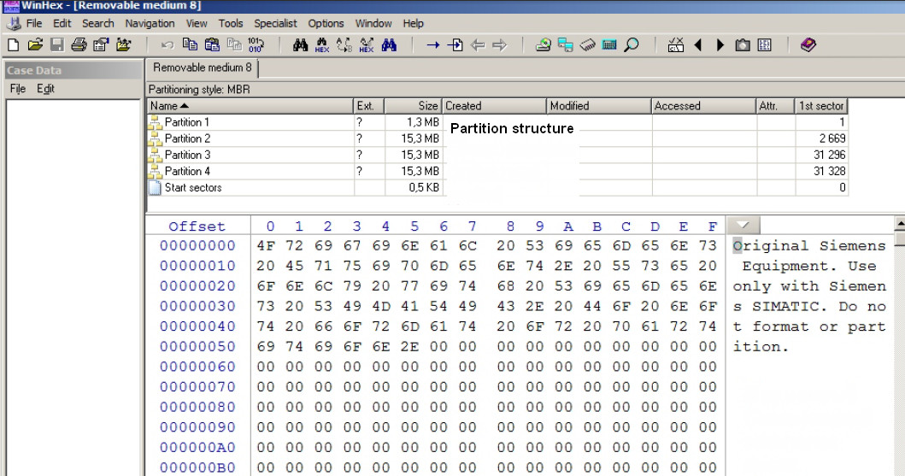Click the magnifying glass Analyze icon

pyautogui.click(x=632, y=45)
